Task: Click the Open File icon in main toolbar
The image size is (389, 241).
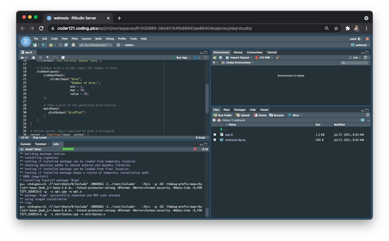Action: (51, 45)
